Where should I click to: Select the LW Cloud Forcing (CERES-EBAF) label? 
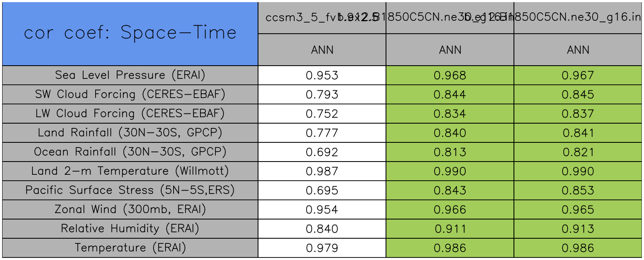(130, 113)
